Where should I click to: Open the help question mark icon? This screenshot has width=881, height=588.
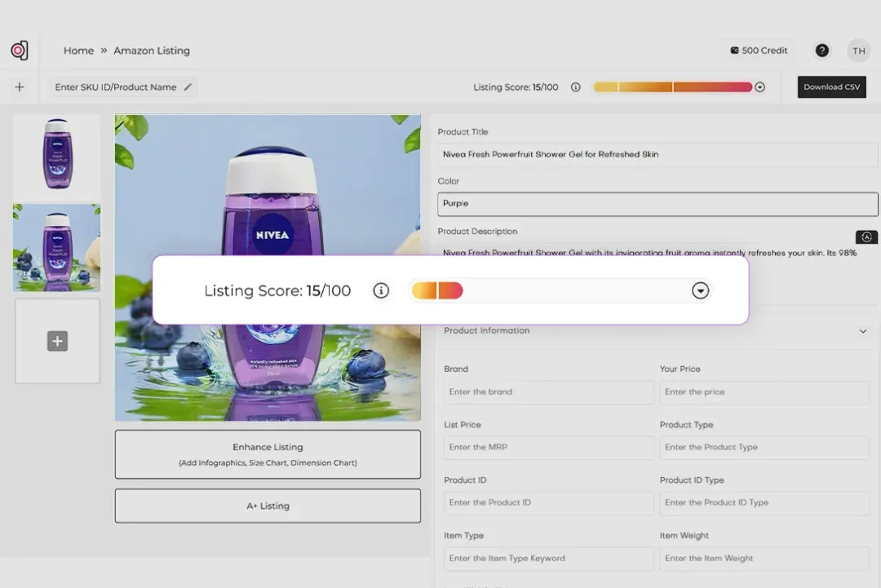click(x=821, y=51)
